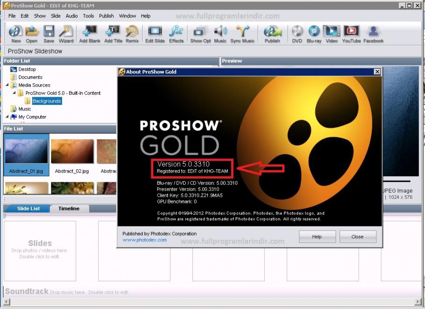Open the Slide menu

pyautogui.click(x=56, y=16)
